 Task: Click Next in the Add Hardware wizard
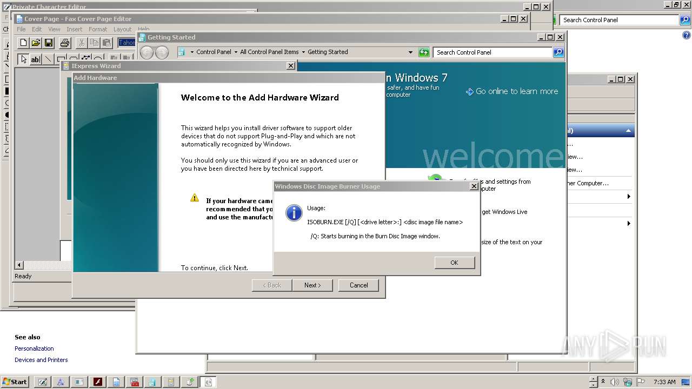[x=312, y=285]
